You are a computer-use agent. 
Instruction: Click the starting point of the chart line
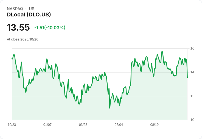coord(12,58)
